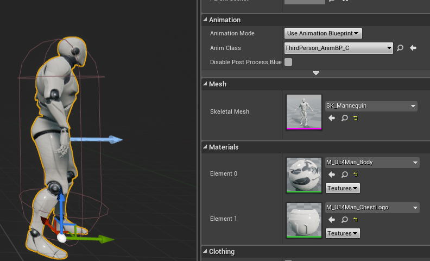Viewport: 430px width, 261px height.
Task: Use selected asset arrow for Skeletal Mesh
Action: pyautogui.click(x=332, y=118)
